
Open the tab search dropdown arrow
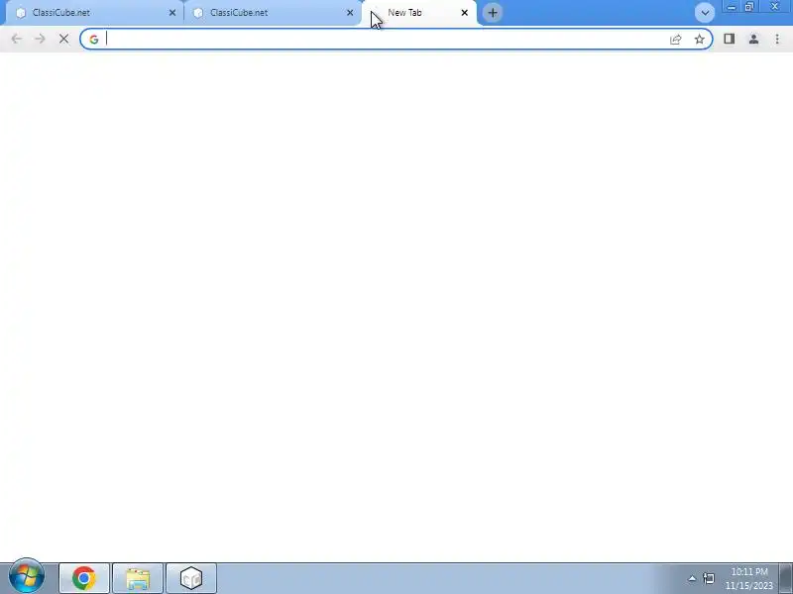pyautogui.click(x=705, y=13)
